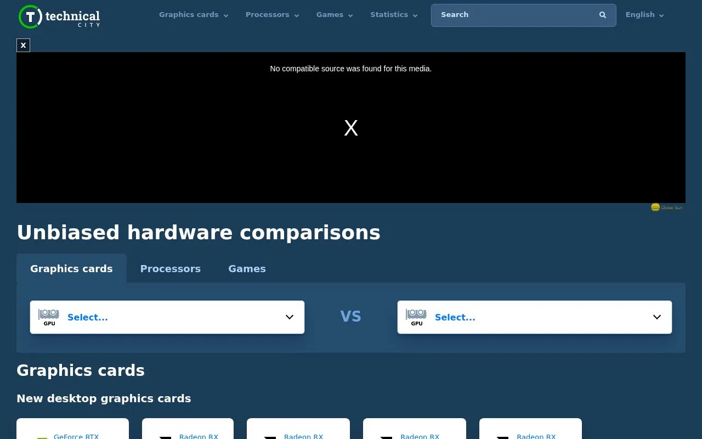The image size is (702, 439).
Task: Close the ad with the small X button
Action: 23,46
